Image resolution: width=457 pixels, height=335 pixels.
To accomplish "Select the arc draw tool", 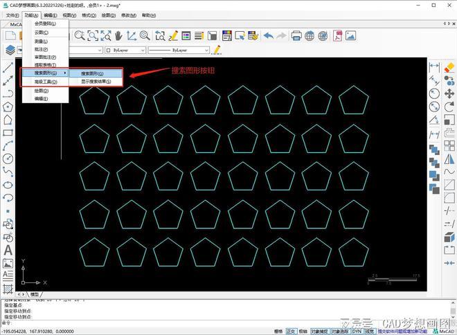I will (8, 145).
